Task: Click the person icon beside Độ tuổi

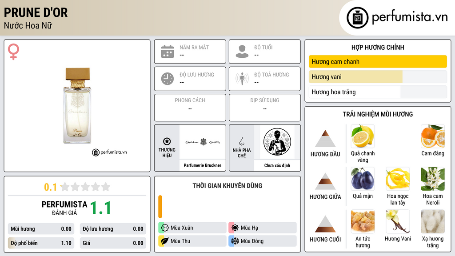Action: [242, 52]
